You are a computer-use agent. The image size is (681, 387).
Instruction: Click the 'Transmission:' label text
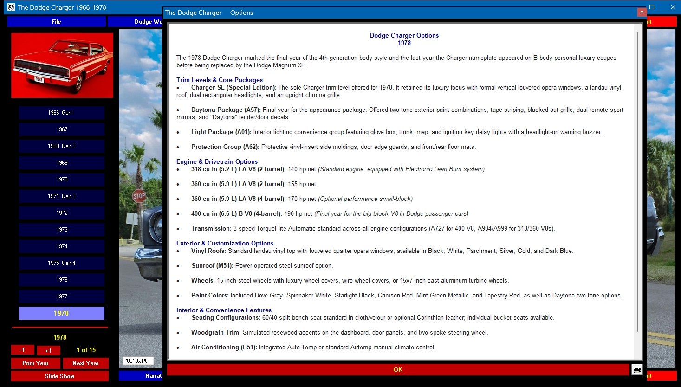coord(211,228)
